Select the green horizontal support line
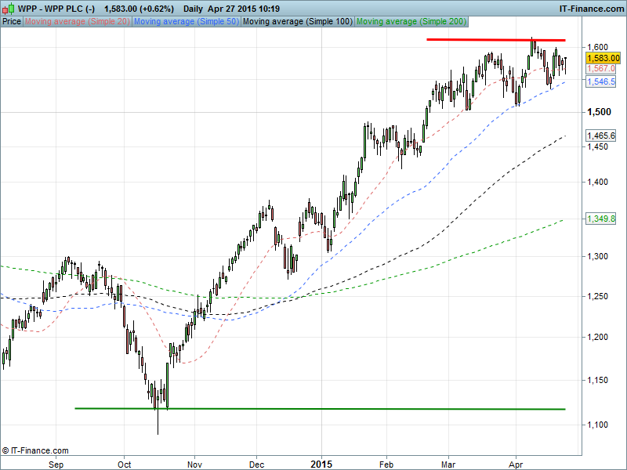This screenshot has height=470, width=627. coord(313,408)
